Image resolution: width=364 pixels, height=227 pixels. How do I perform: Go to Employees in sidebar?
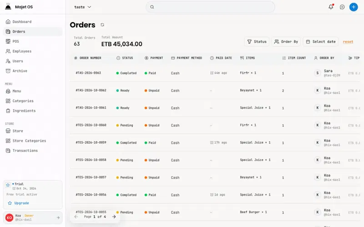(x=32, y=51)
